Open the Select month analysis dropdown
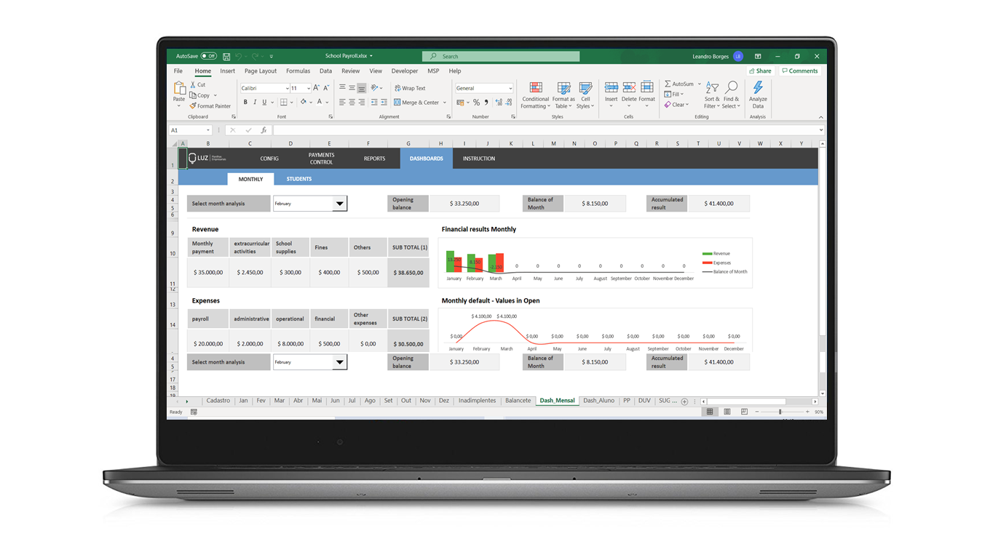 338,203
